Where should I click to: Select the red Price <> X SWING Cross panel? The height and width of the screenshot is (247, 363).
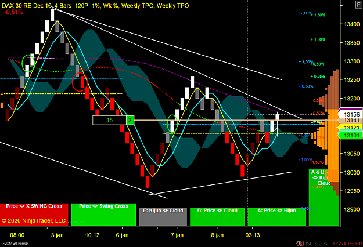tap(34, 215)
